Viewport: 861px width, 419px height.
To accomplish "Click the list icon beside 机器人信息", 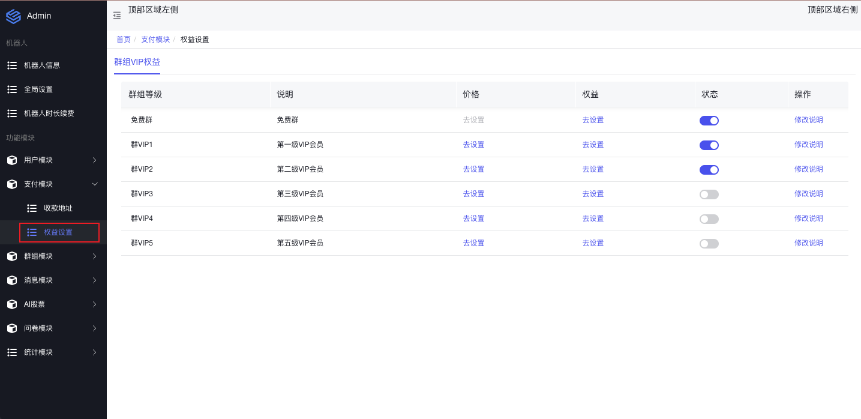I will point(12,65).
